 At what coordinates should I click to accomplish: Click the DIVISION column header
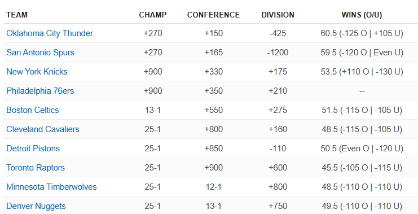278,15
